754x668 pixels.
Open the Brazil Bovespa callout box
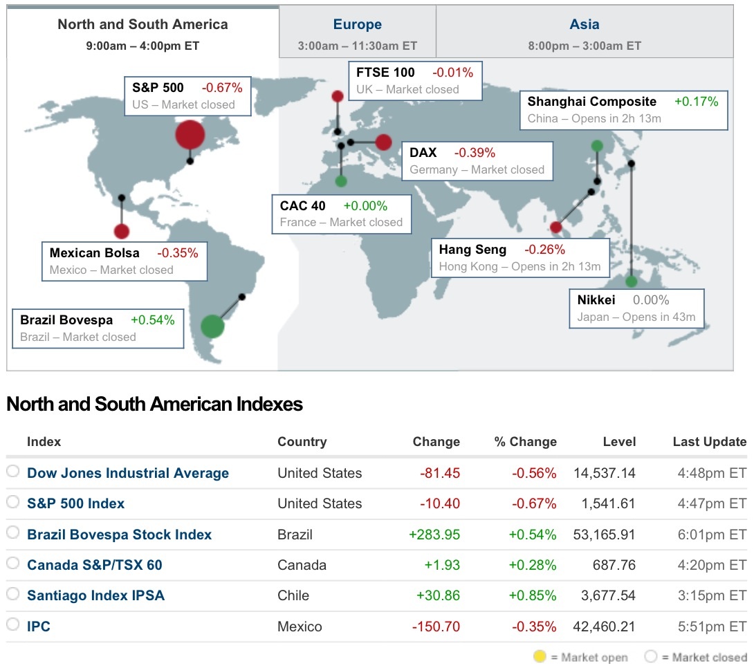tap(98, 328)
